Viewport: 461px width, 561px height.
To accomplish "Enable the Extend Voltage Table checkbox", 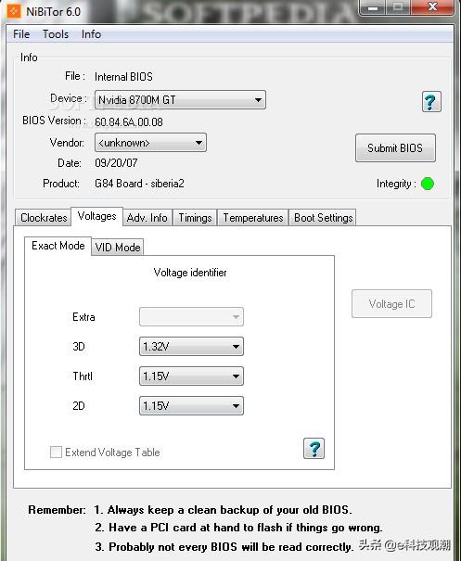I will point(56,452).
